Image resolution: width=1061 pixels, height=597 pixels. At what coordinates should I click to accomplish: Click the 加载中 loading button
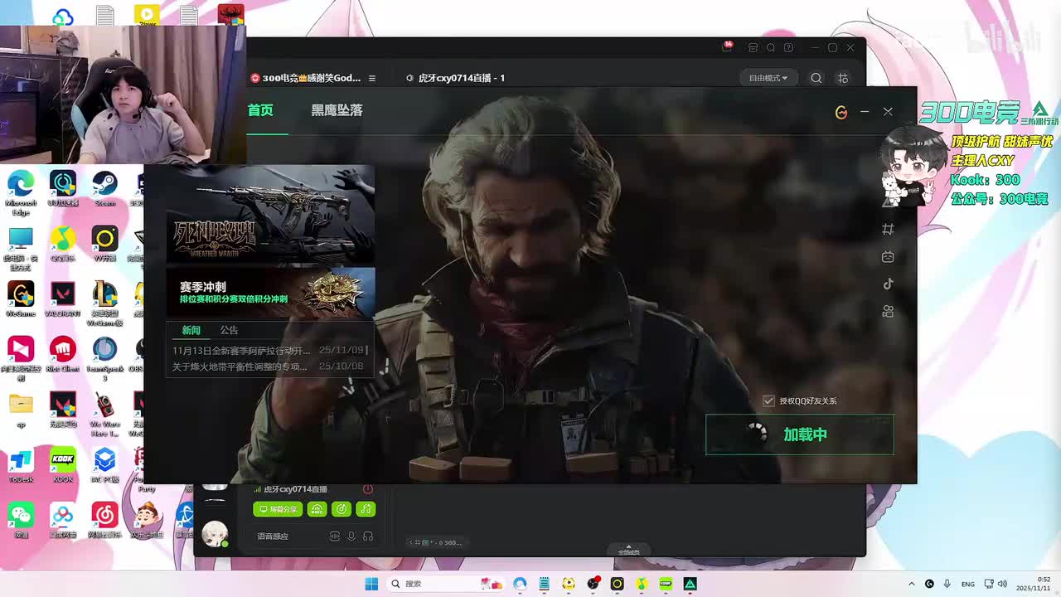click(800, 434)
